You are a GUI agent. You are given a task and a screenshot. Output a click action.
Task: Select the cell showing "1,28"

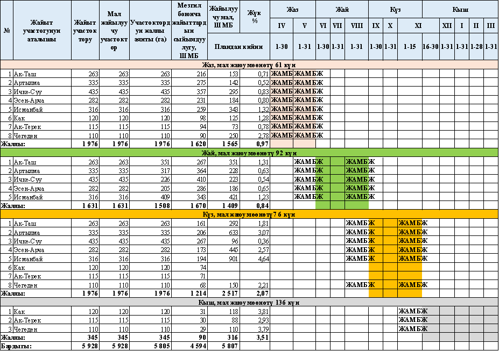(x=255, y=118)
